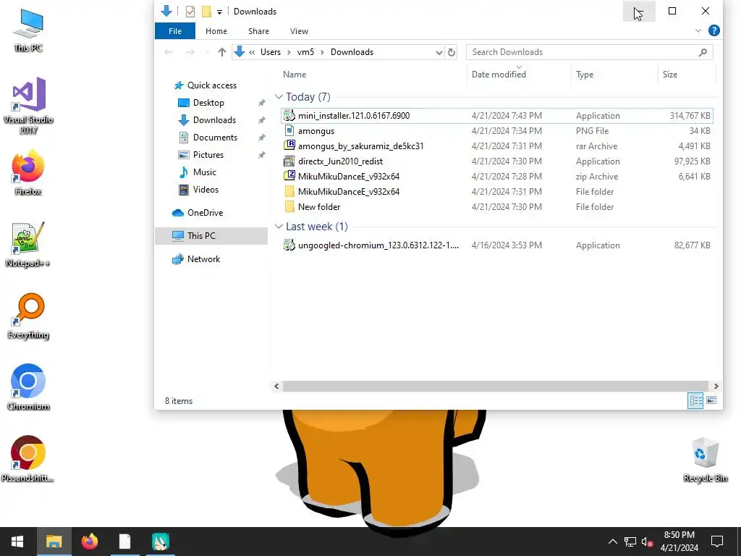Click MikuMikuDance taskbar icon
Image resolution: width=741 pixels, height=556 pixels.
click(x=161, y=542)
